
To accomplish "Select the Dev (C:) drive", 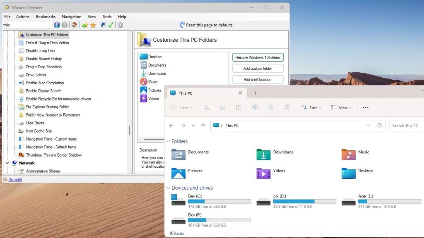I will coord(211,201).
